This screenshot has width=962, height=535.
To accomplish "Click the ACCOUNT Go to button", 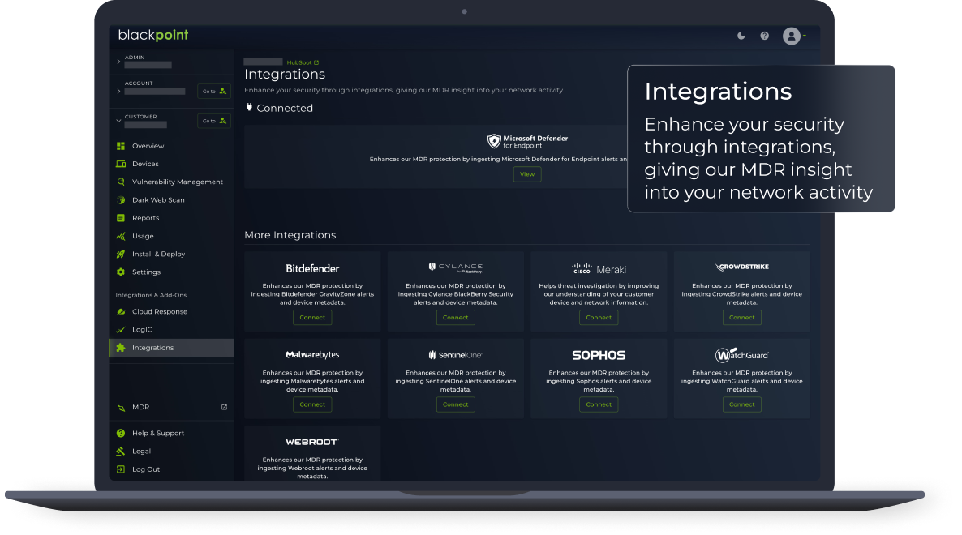I will (x=214, y=92).
